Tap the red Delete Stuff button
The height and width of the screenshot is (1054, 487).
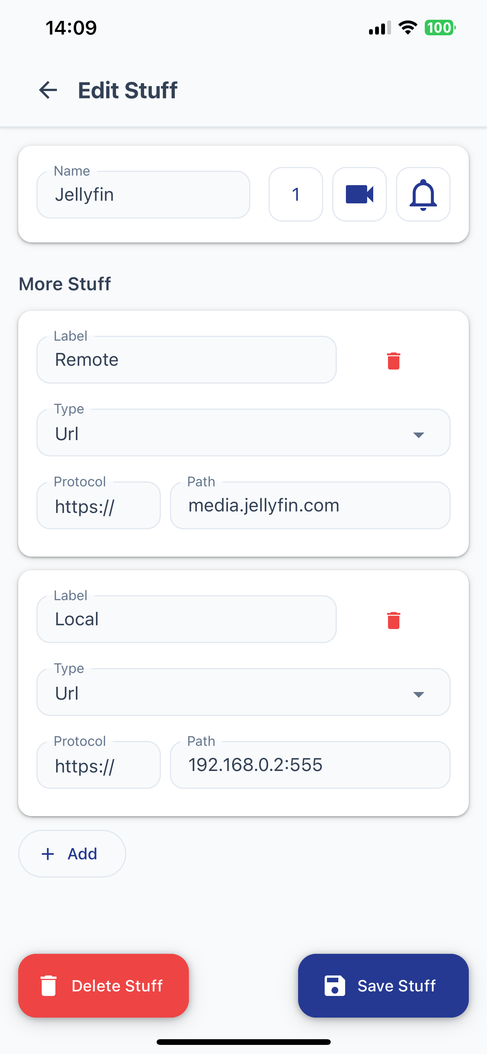coord(104,986)
